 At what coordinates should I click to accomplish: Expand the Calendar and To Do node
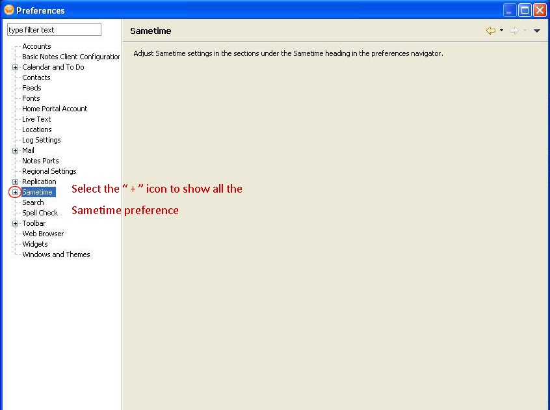[15, 67]
